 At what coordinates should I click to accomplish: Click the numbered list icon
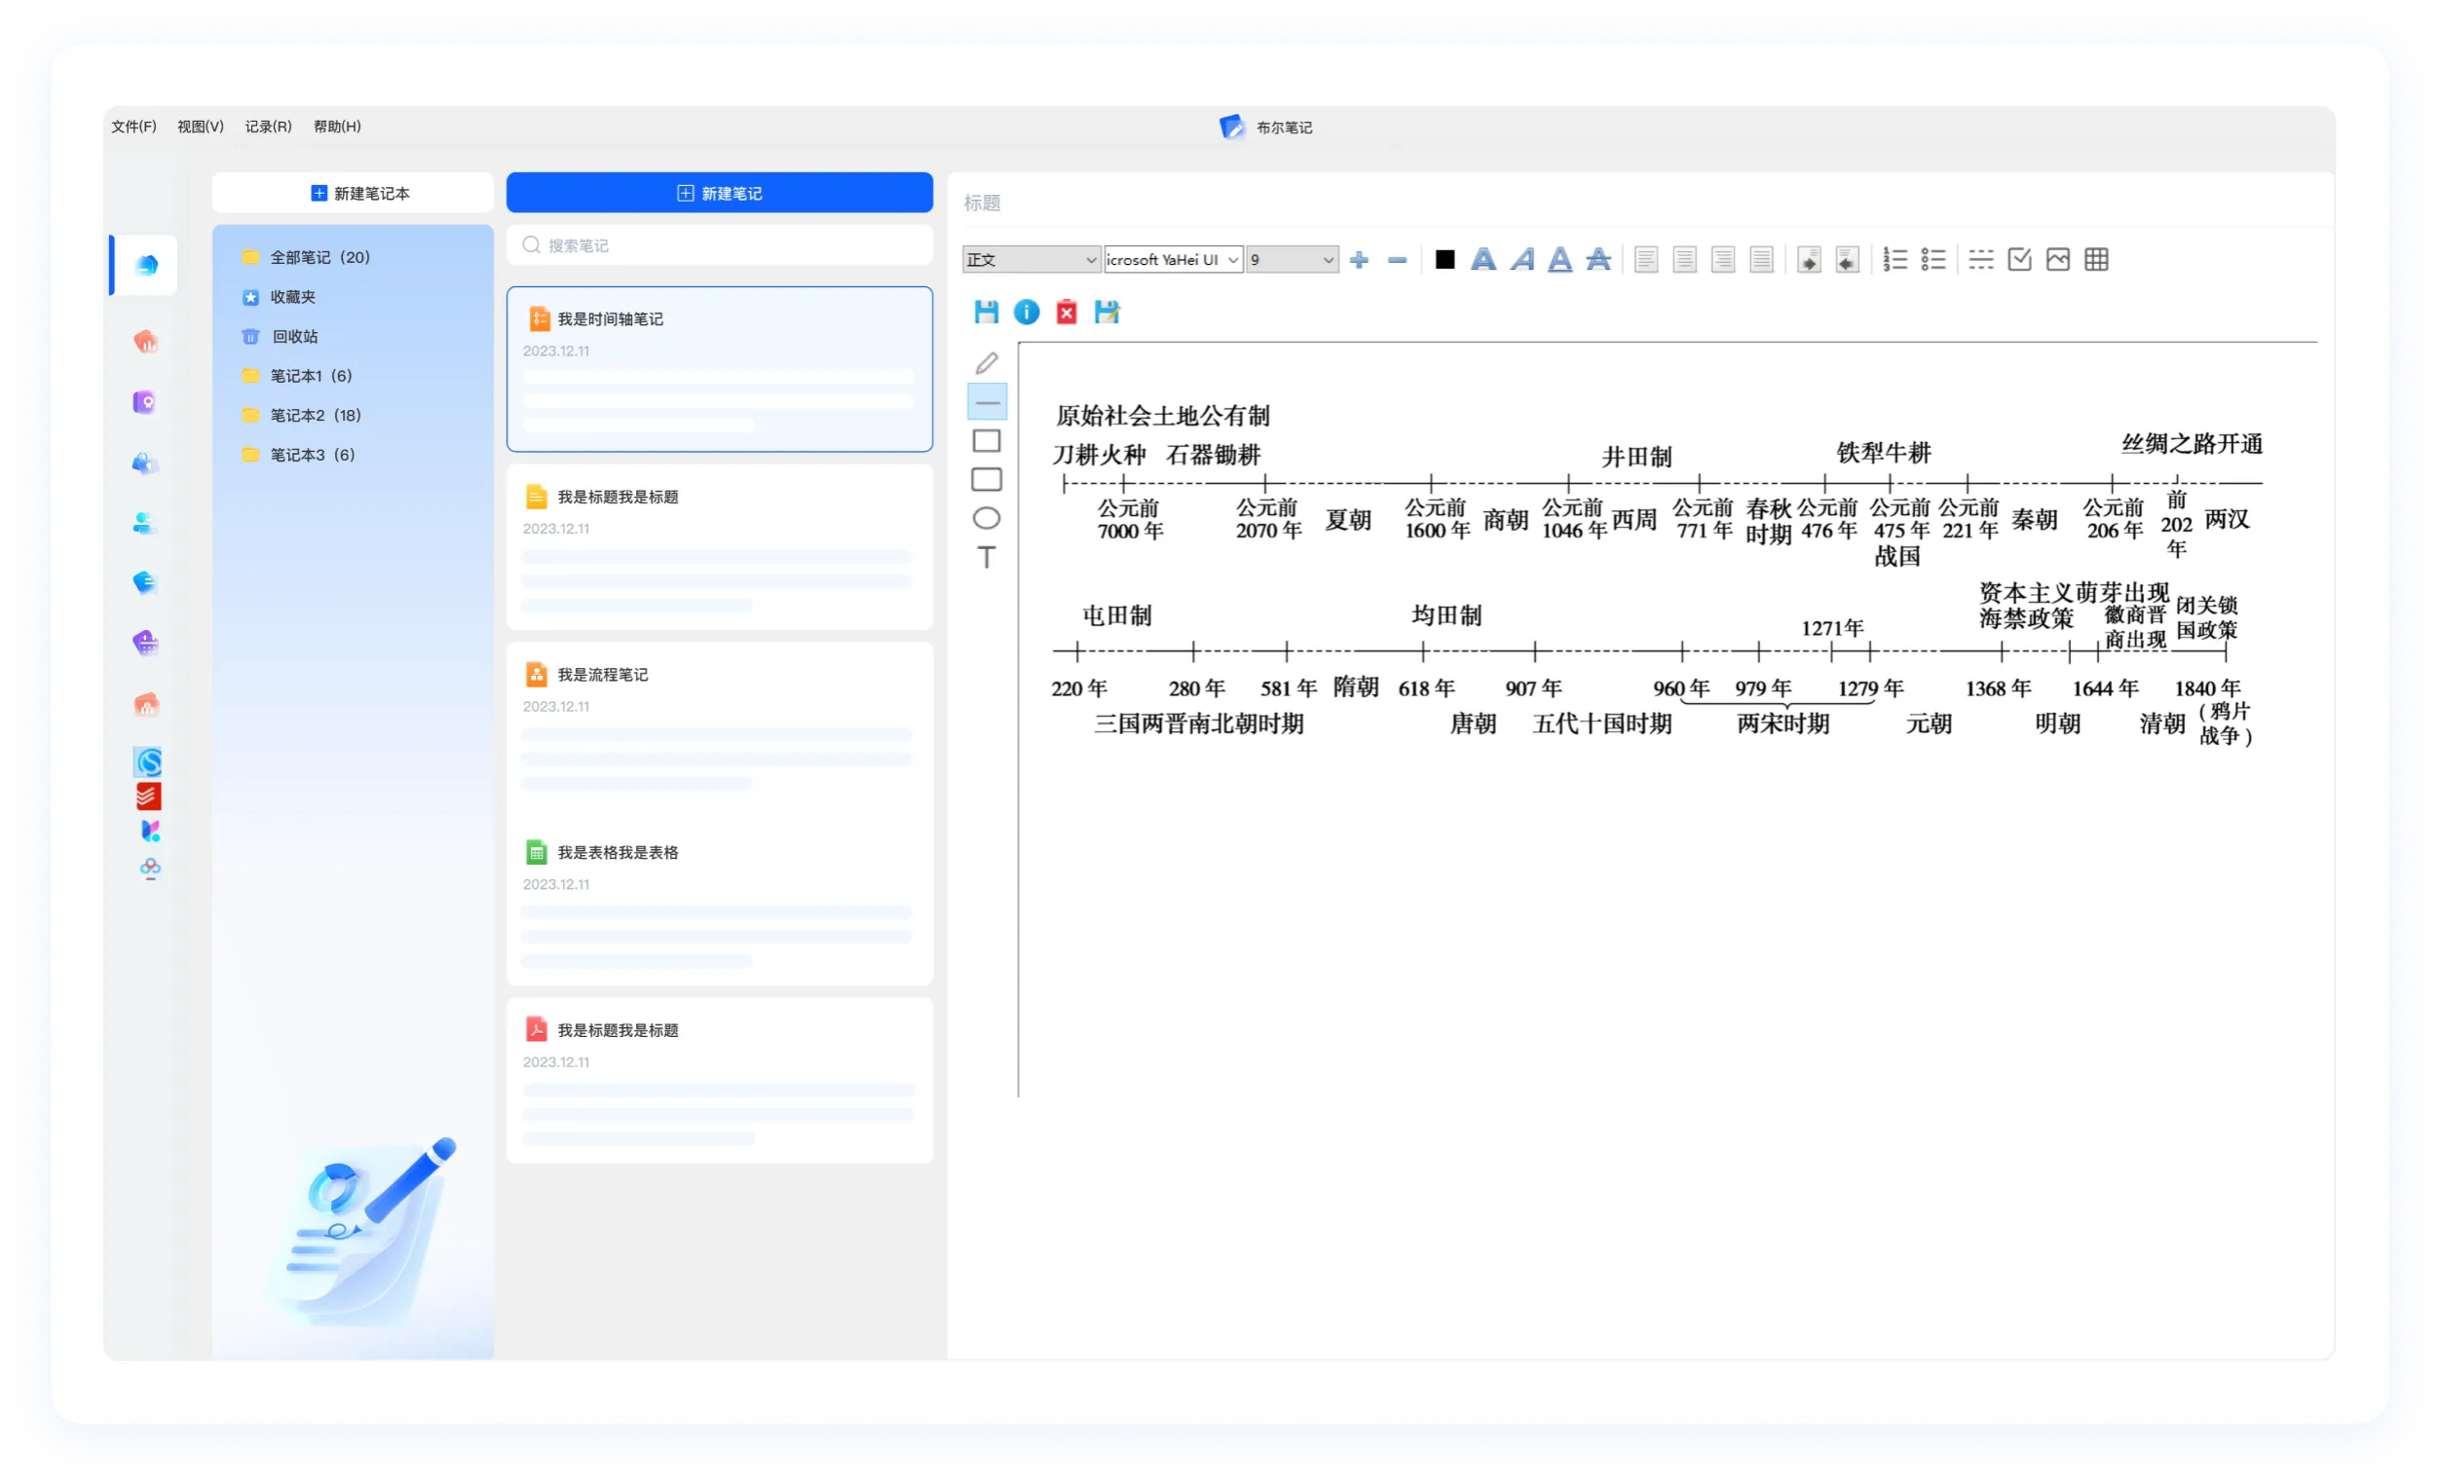point(1894,260)
